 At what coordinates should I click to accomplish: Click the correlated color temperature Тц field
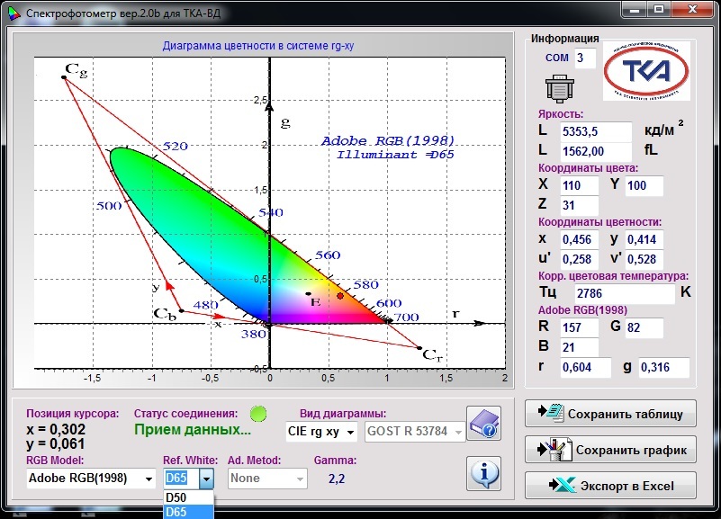617,293
